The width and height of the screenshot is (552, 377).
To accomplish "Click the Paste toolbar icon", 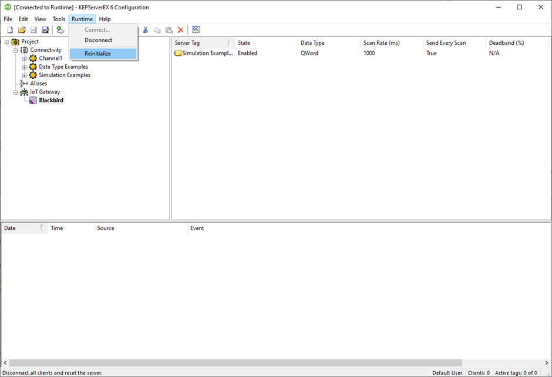I will 169,30.
